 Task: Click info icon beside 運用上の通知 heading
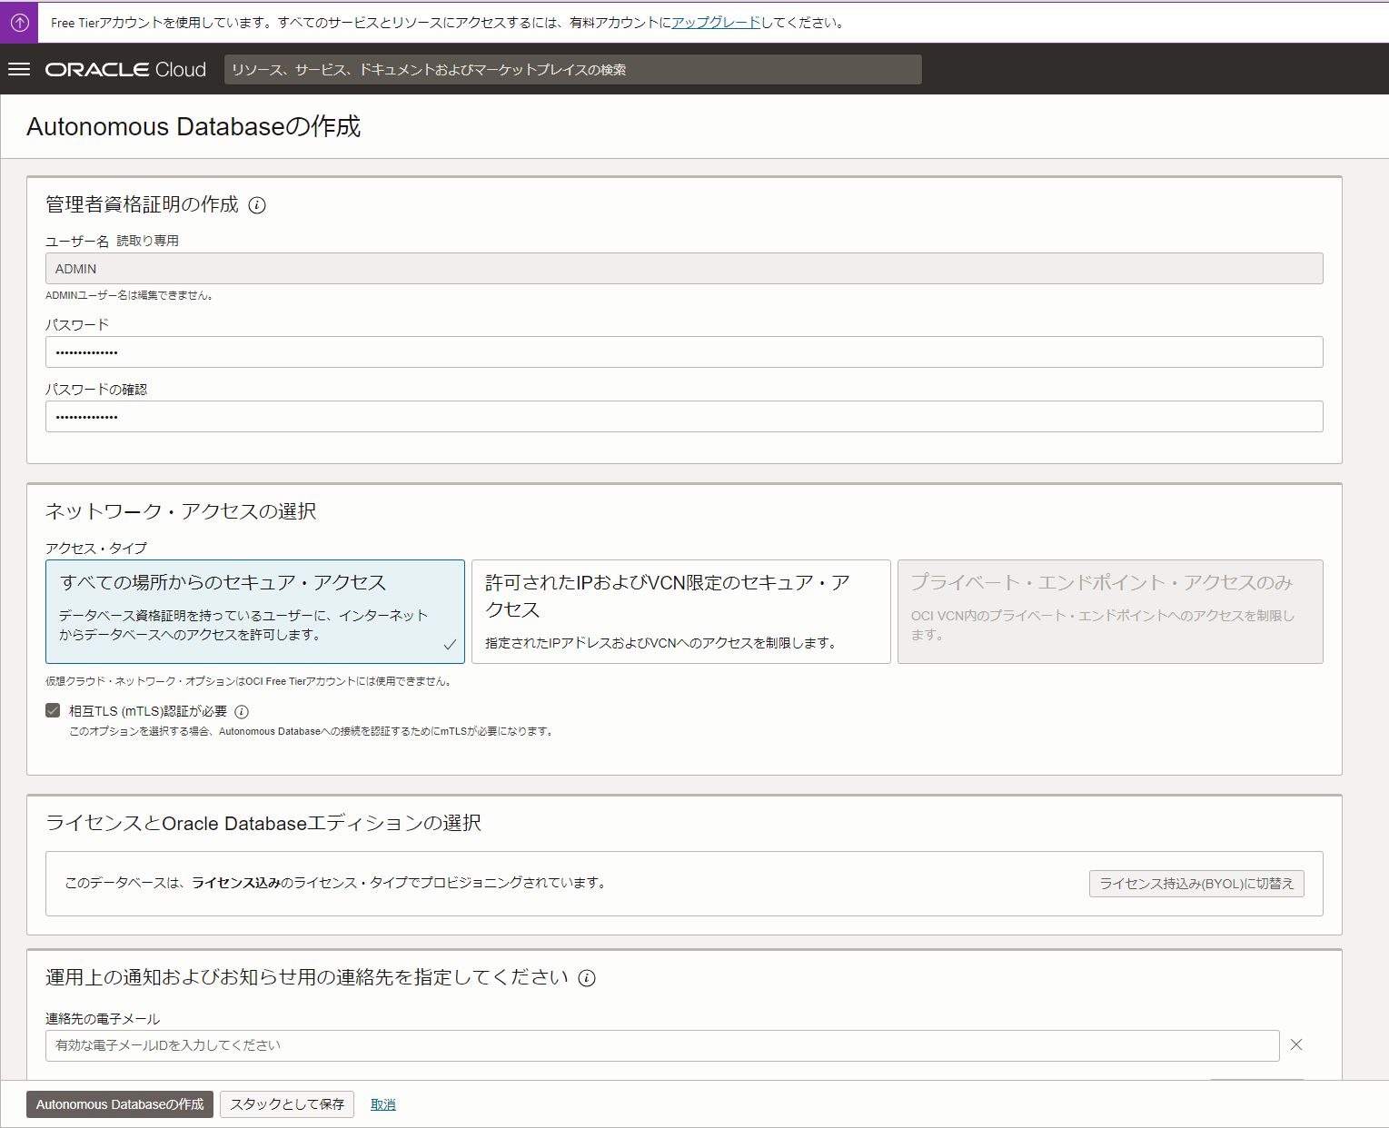point(587,978)
